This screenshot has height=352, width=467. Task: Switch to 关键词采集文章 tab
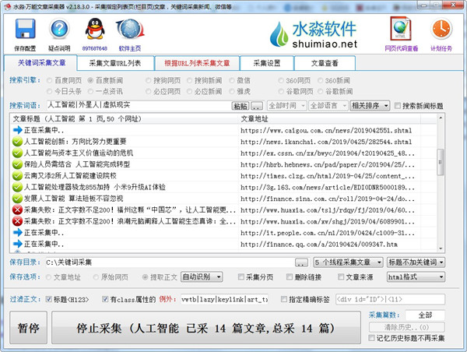pos(40,63)
